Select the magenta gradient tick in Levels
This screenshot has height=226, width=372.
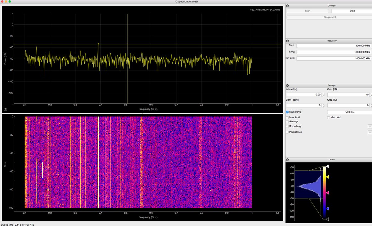point(327,193)
